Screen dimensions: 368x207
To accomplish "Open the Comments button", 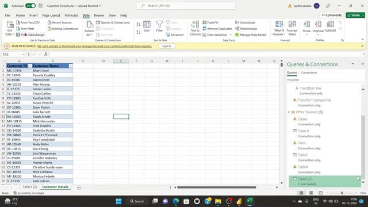I will pyautogui.click(x=332, y=15).
